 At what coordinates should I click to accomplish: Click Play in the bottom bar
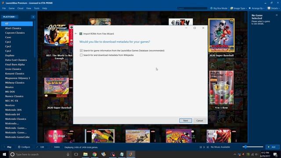pyautogui.click(x=7, y=147)
